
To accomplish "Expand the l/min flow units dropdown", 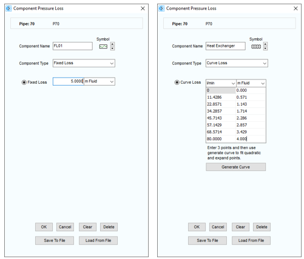I will (221, 83).
